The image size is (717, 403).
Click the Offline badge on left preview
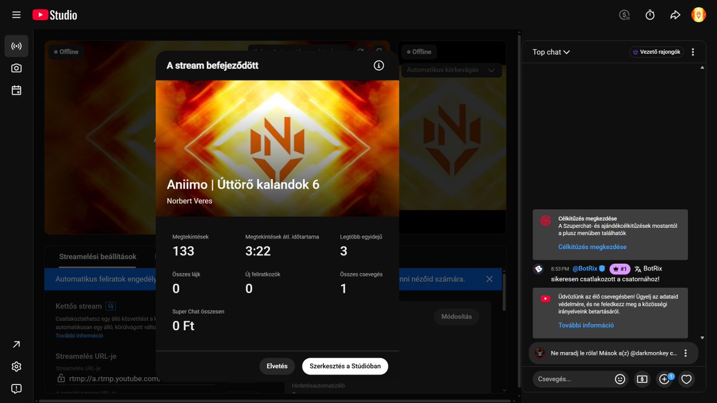tap(66, 52)
